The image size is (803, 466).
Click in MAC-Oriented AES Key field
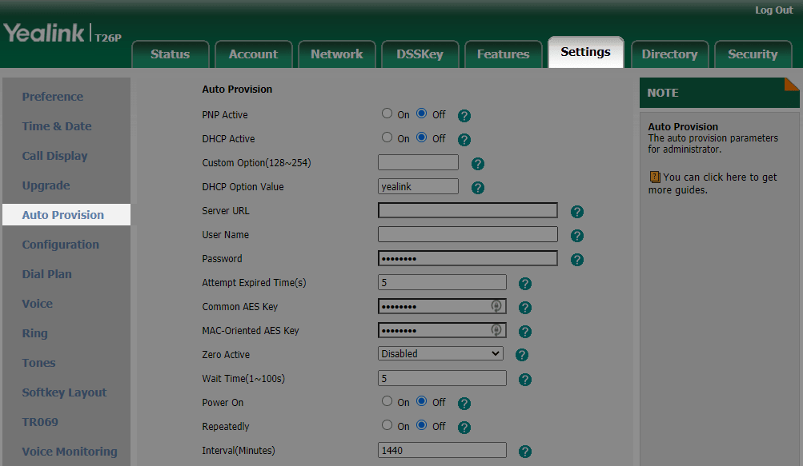442,330
